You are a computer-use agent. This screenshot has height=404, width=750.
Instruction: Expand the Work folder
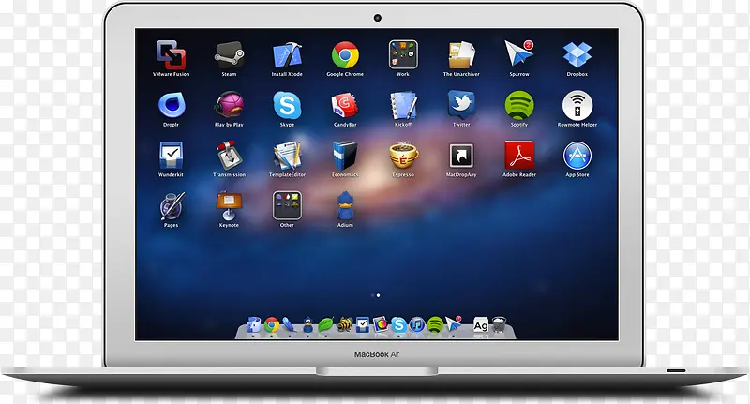[x=403, y=54]
